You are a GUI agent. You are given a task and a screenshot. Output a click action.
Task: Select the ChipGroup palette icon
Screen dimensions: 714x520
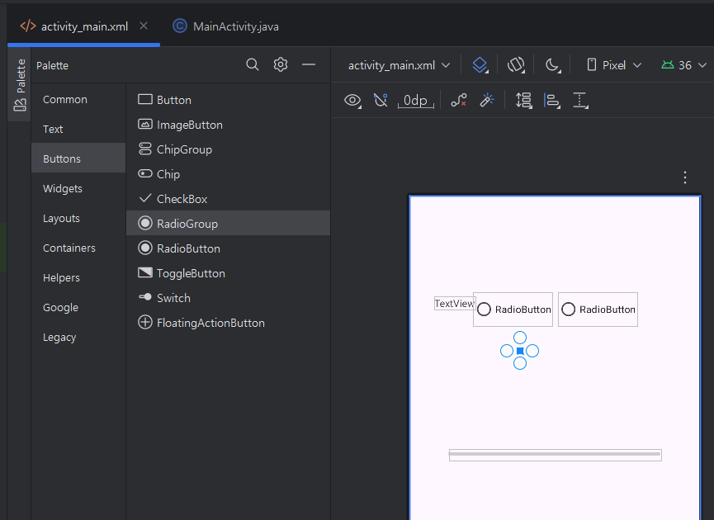(x=144, y=149)
